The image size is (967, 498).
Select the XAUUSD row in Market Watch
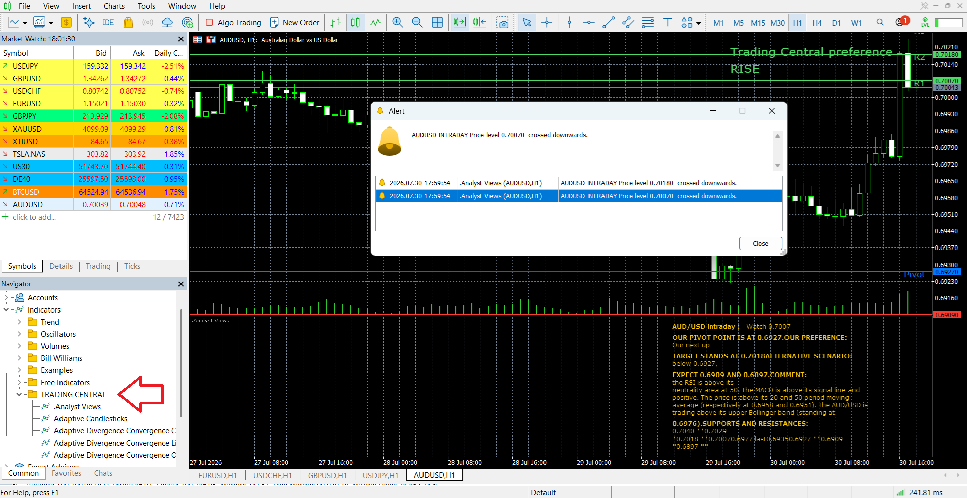(x=93, y=129)
